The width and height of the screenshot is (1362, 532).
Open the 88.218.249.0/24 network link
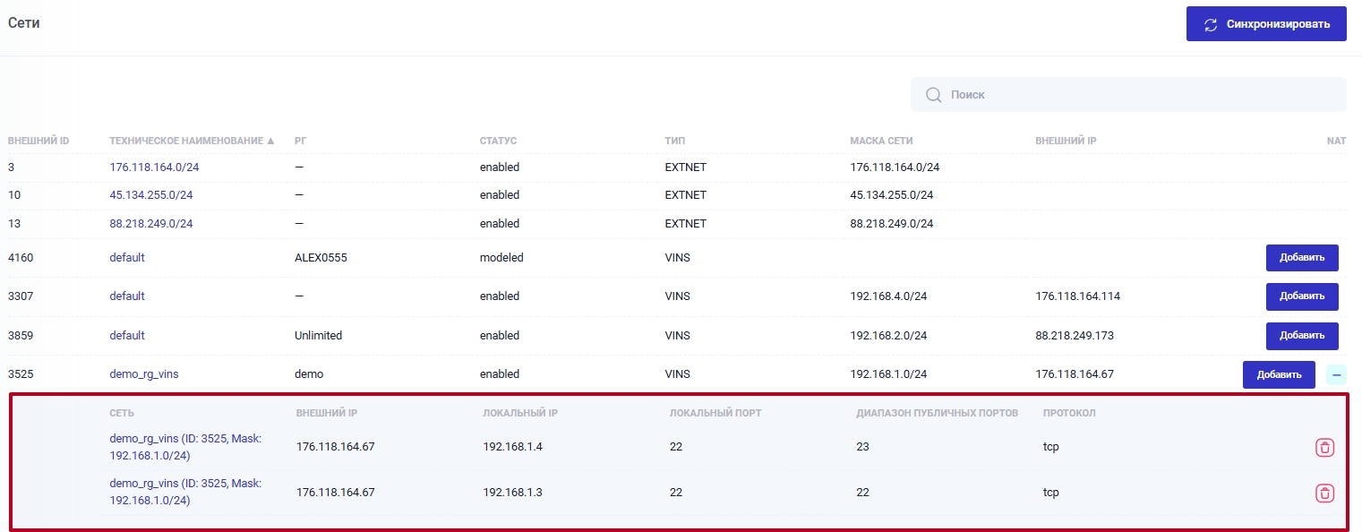(150, 224)
